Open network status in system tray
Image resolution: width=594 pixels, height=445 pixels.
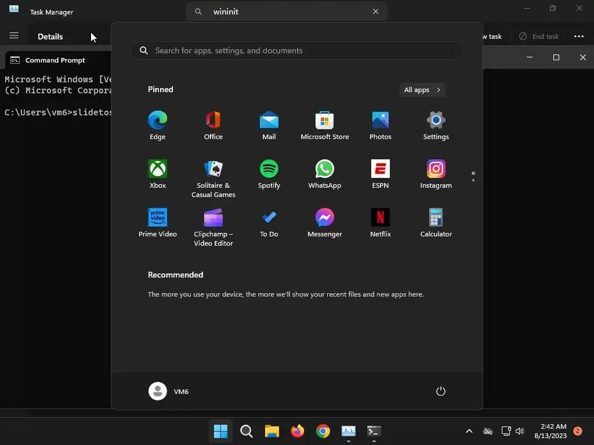[x=506, y=431]
